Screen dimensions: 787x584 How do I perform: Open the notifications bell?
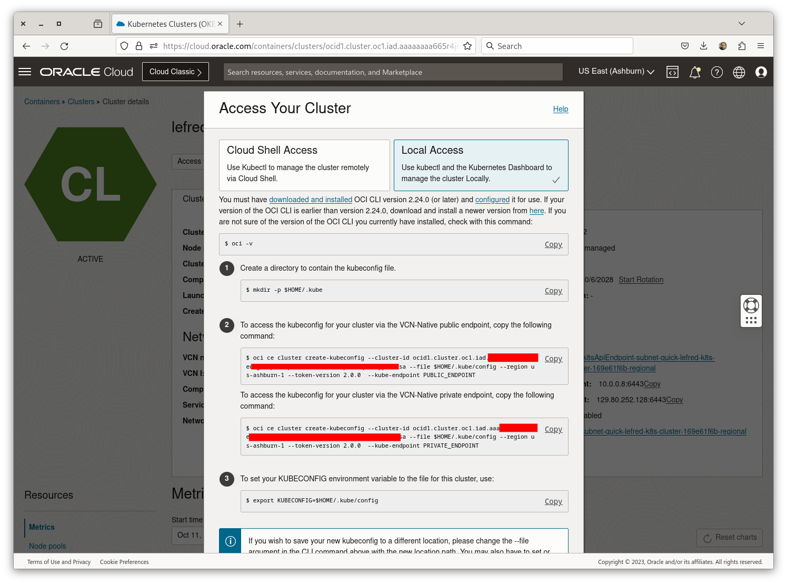pos(694,72)
